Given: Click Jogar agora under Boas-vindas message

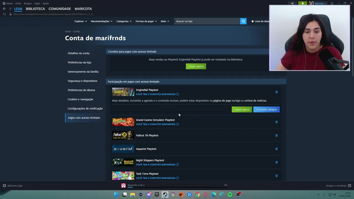Looking at the screenshot, I should pos(196,66).
